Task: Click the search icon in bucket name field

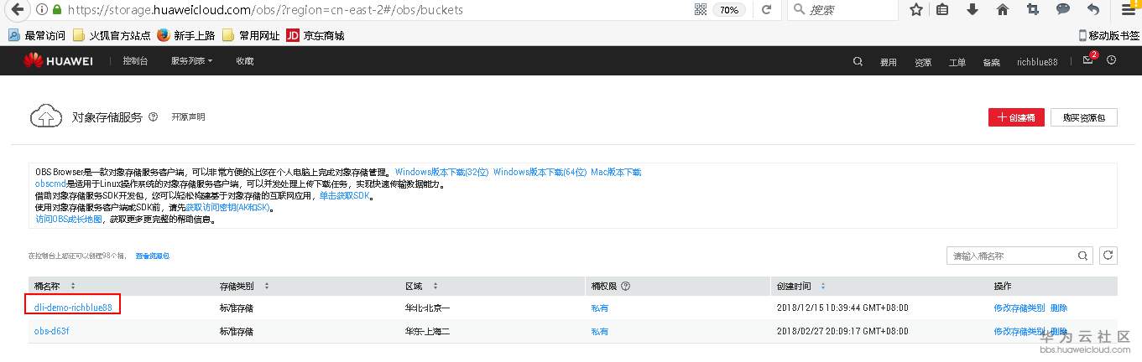Action: pyautogui.click(x=1082, y=256)
